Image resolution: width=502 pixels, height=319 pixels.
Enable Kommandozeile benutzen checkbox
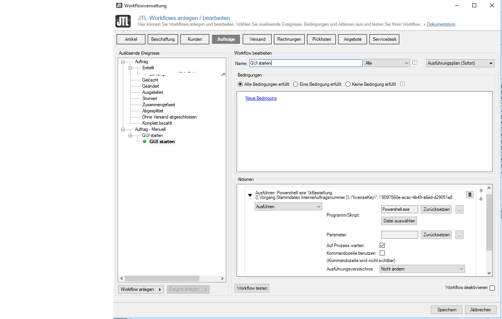(382, 253)
